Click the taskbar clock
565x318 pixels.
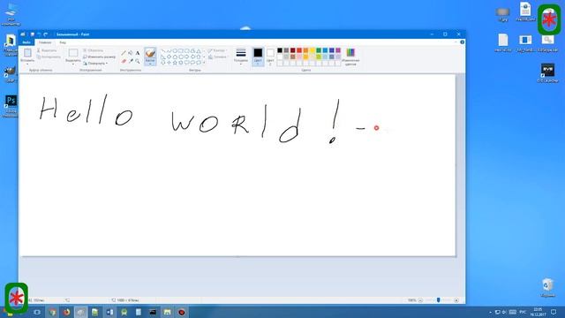tap(538, 312)
